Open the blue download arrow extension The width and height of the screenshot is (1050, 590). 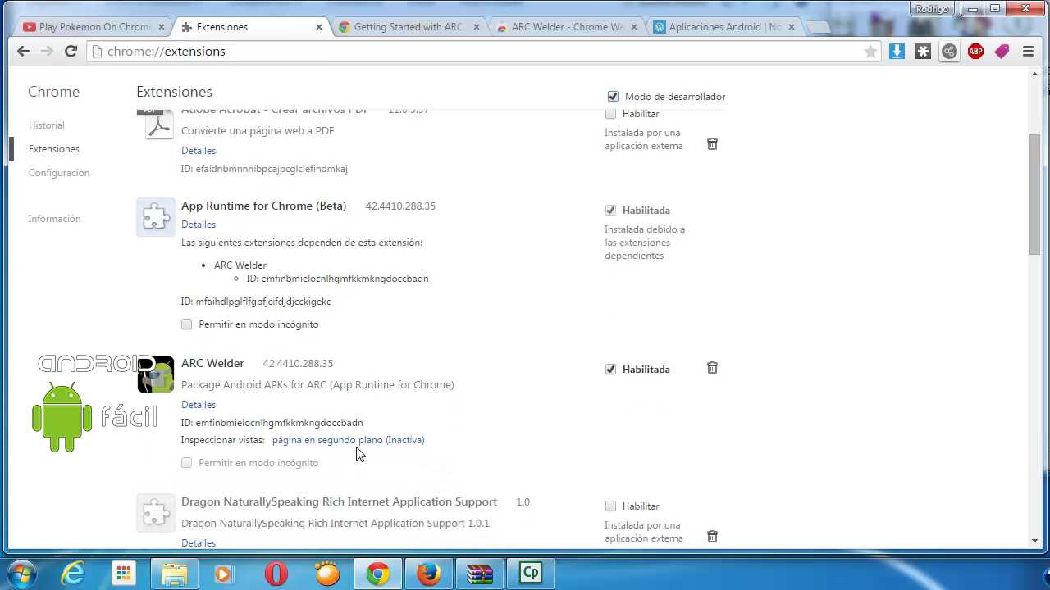click(897, 52)
